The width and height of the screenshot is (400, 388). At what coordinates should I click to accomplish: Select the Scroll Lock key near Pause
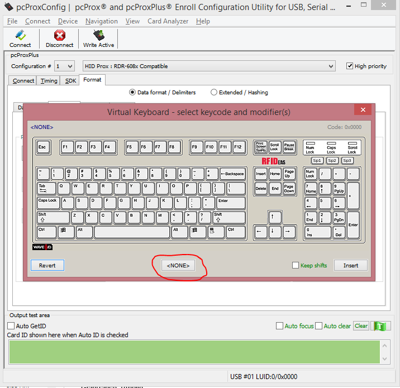275,147
